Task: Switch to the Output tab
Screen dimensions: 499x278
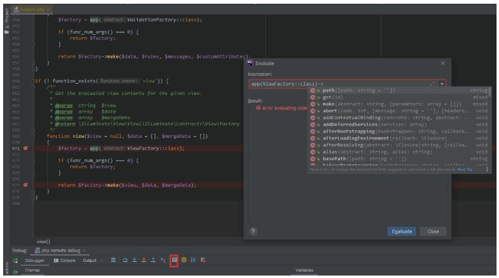Action: point(89,261)
